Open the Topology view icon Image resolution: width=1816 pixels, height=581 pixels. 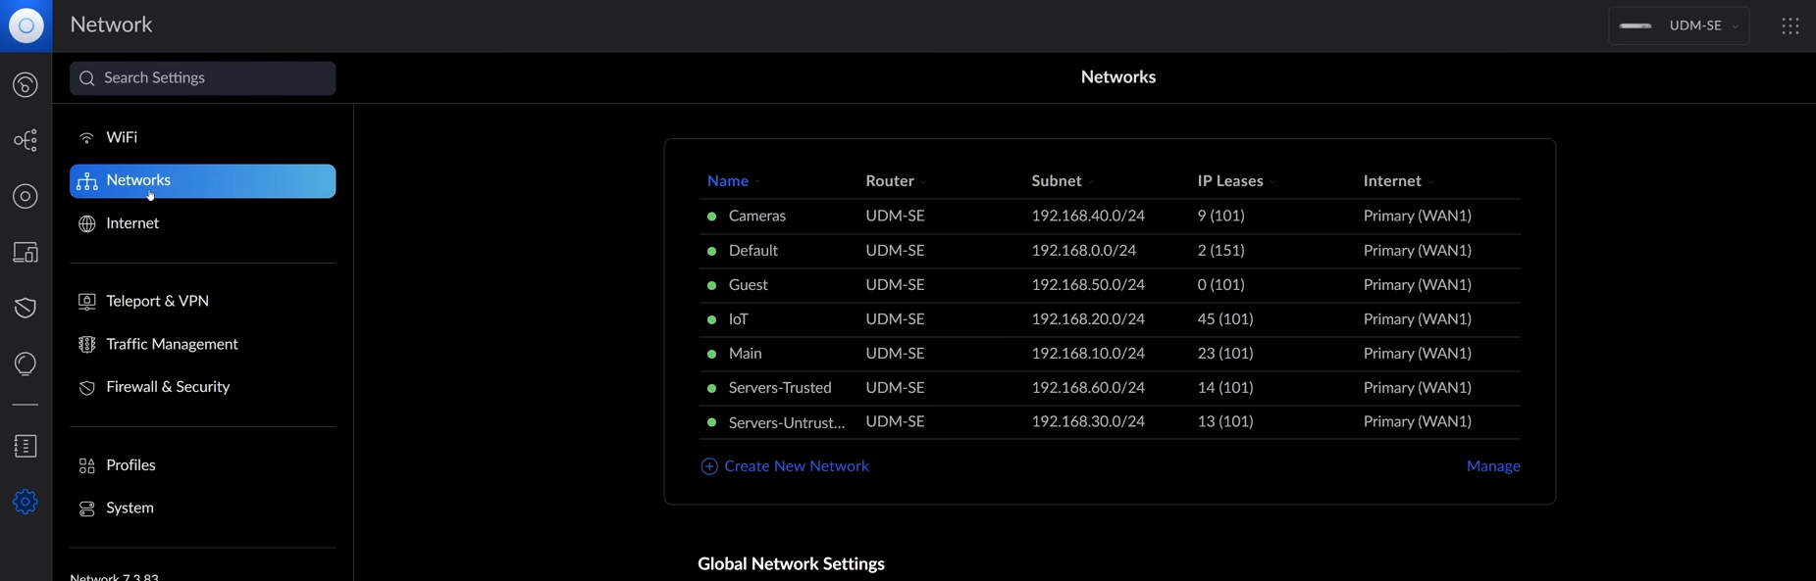click(x=25, y=140)
